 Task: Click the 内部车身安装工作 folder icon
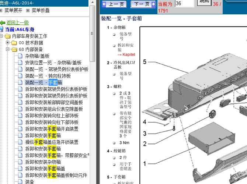tap(8, 36)
